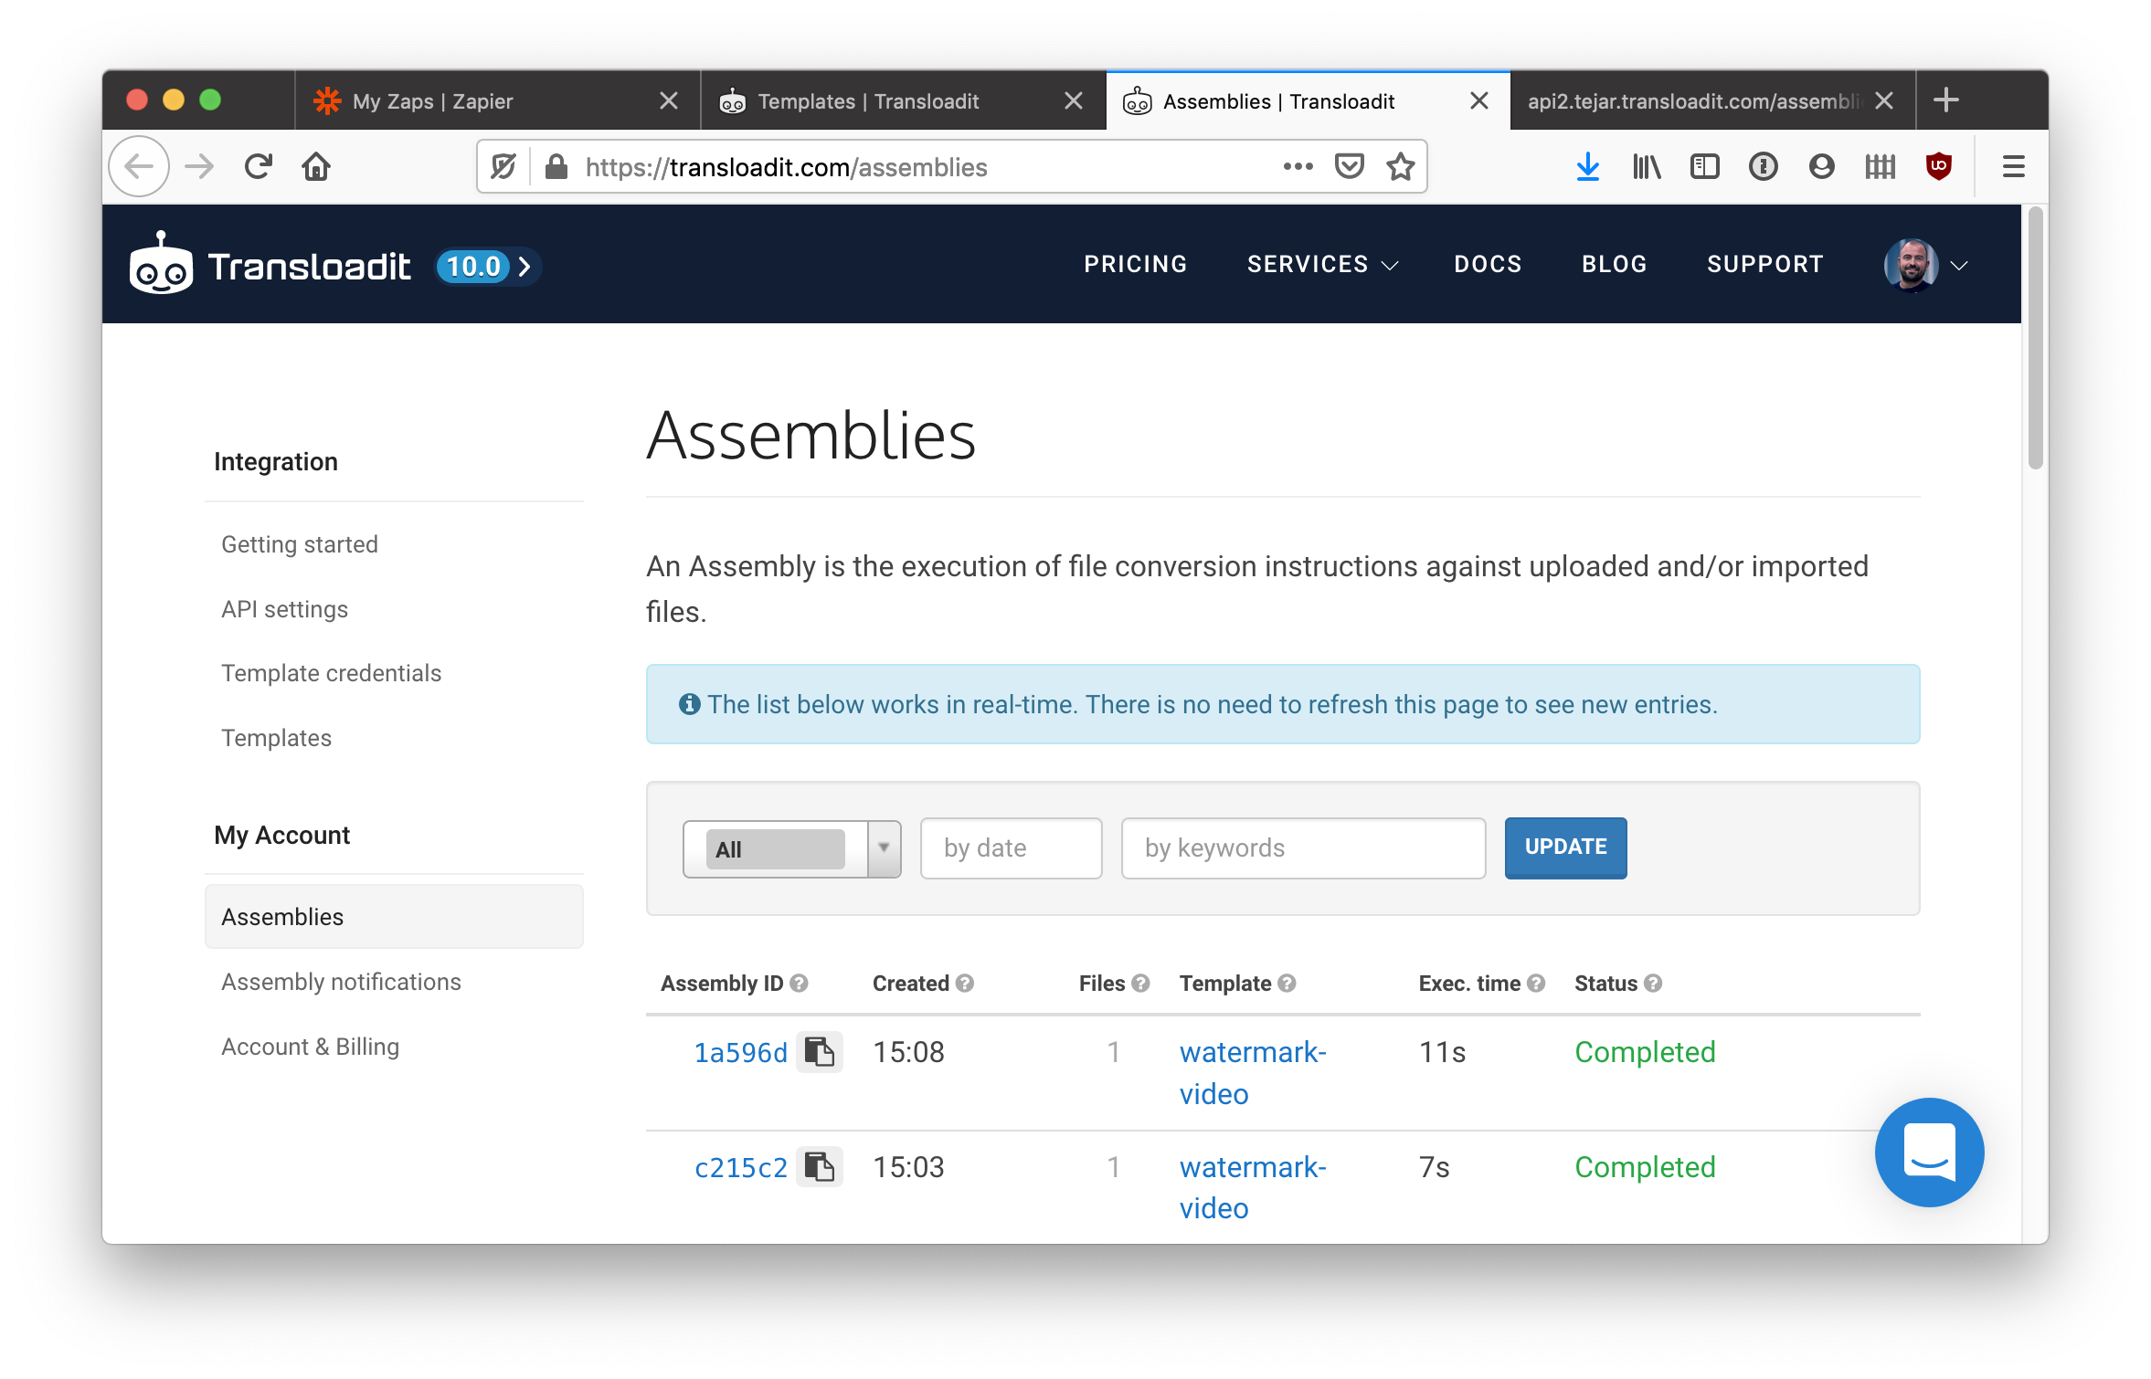2151x1379 pixels.
Task: Focus the by keywords search field
Action: point(1303,848)
